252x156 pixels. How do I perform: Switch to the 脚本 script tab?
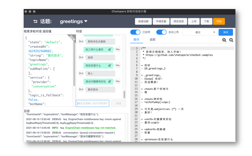[136, 40]
